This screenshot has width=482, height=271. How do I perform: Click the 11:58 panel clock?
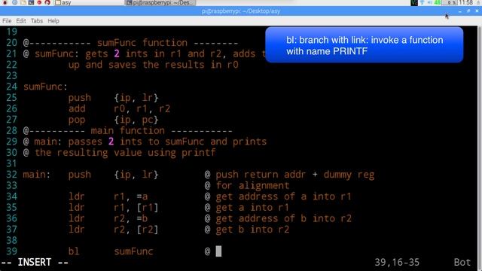point(466,3)
